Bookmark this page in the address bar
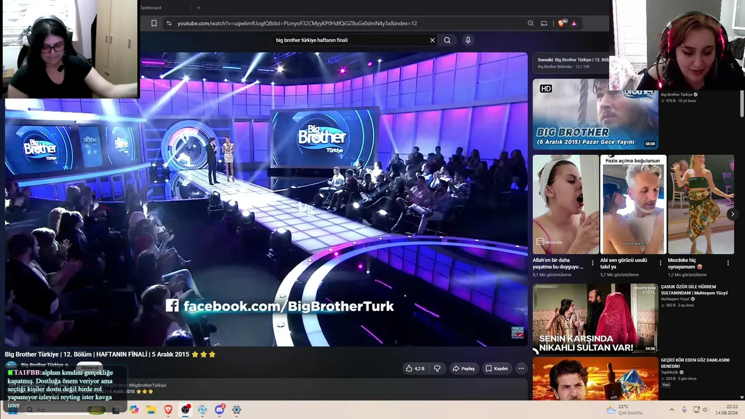Image resolution: width=745 pixels, height=419 pixels. [154, 23]
